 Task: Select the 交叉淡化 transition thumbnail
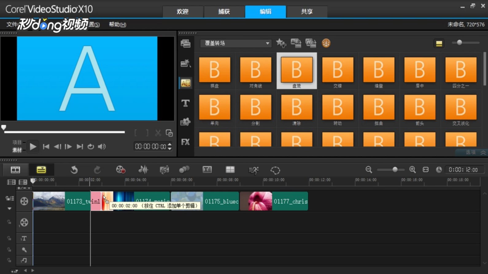click(x=461, y=110)
